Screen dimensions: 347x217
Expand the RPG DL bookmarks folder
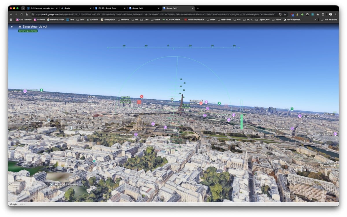coord(248,20)
